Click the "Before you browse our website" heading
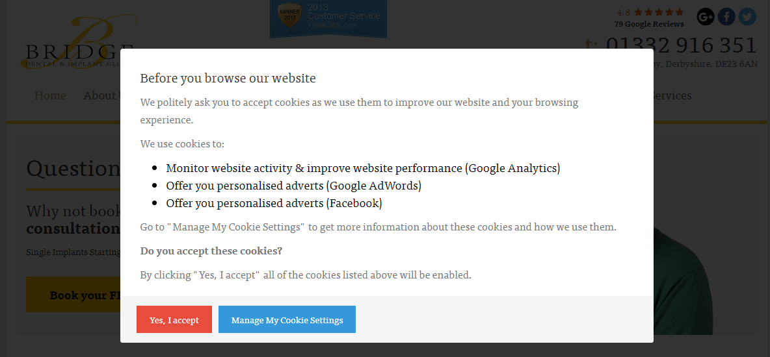Screen dimensions: 770x357 tap(228, 79)
